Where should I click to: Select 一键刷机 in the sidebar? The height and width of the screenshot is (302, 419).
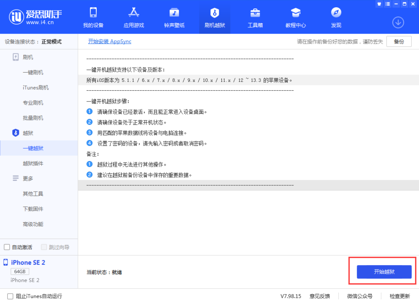click(x=33, y=72)
